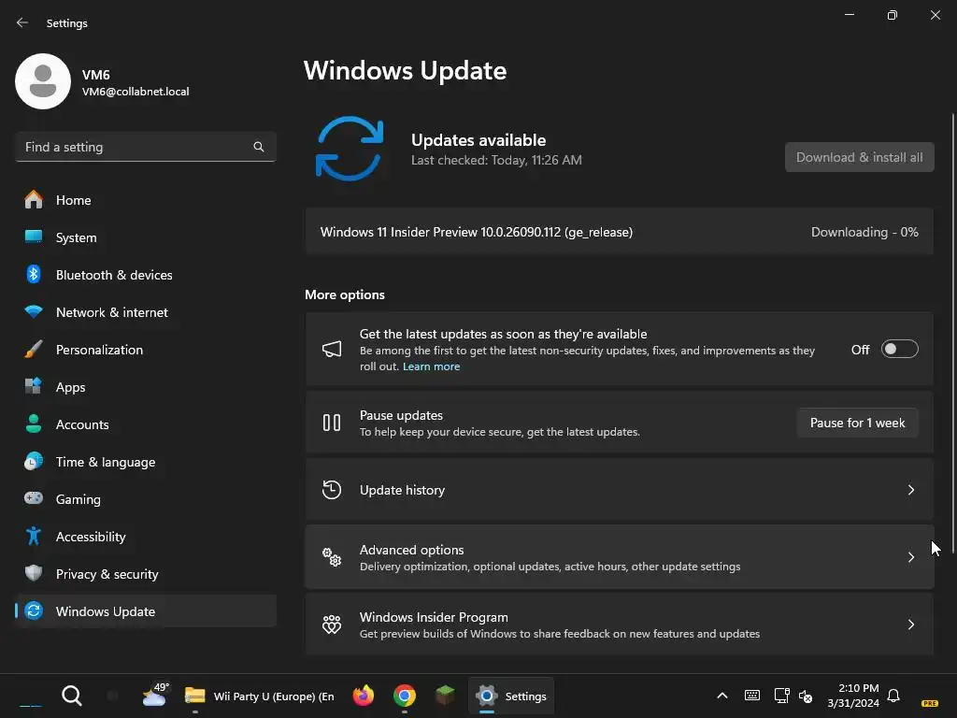Click the Time & language clock icon
The width and height of the screenshot is (957, 718).
click(x=34, y=462)
